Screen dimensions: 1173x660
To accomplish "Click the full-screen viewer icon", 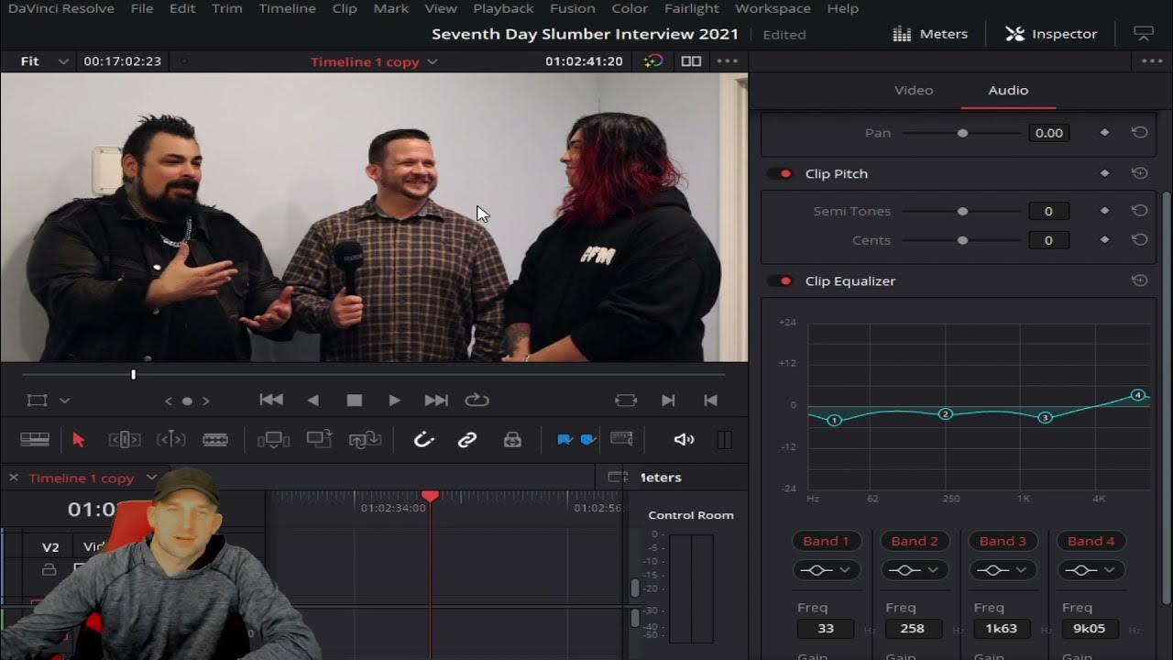I will coord(1144,34).
